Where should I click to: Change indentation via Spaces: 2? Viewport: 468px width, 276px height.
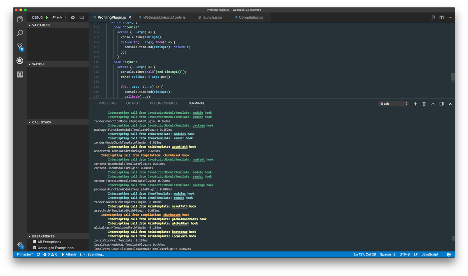pos(388,254)
